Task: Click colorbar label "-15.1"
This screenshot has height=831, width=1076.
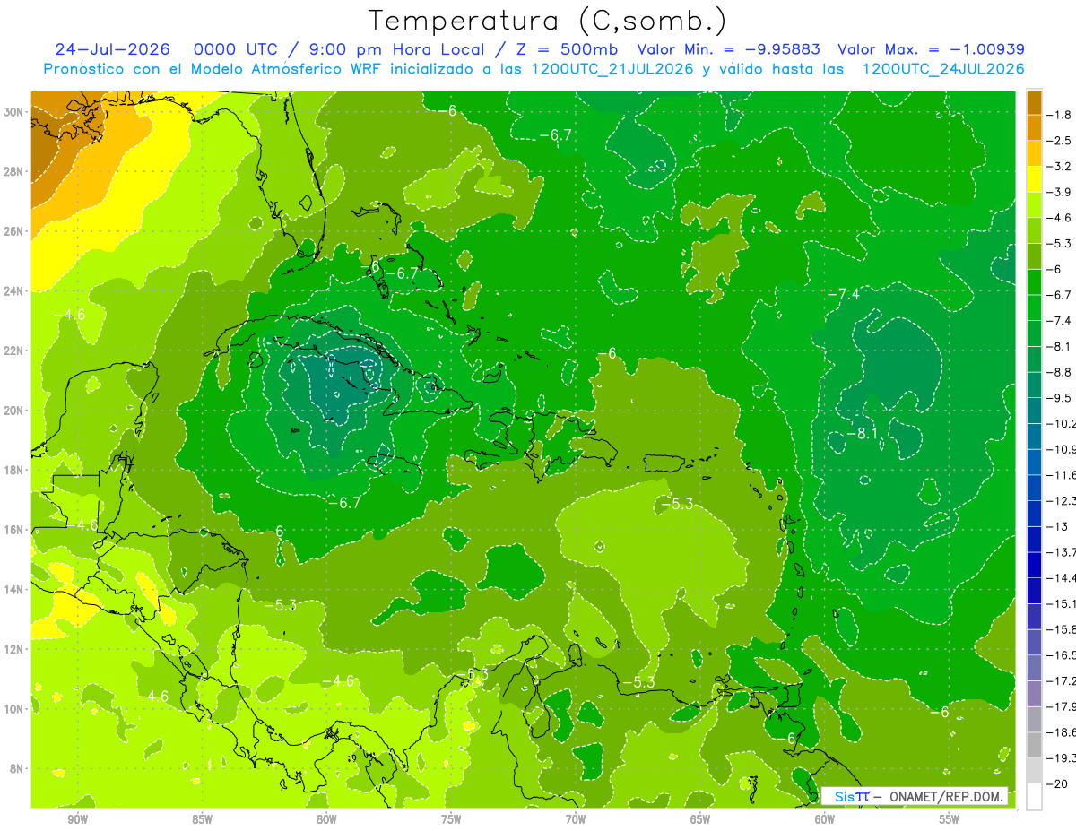Action: [1062, 603]
